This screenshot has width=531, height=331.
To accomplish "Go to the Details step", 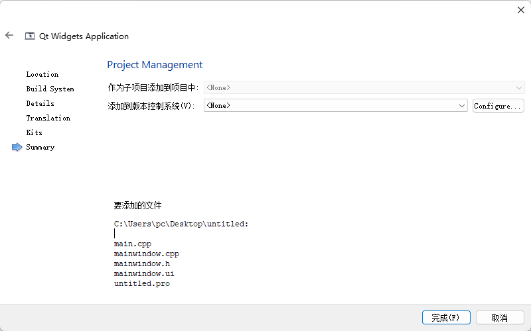I will pos(40,103).
